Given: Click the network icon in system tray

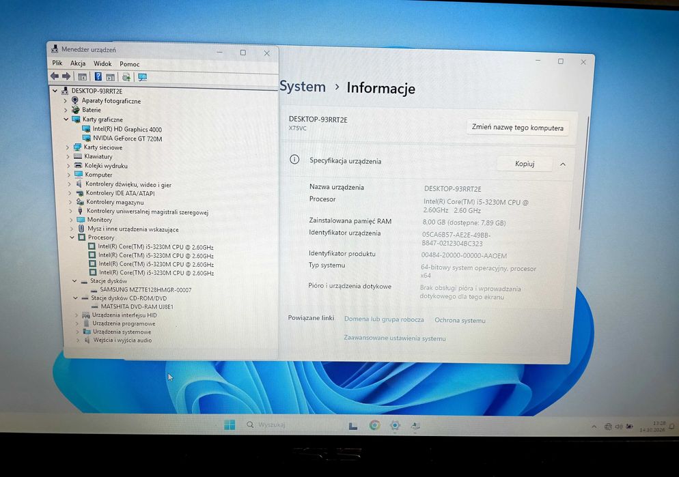Looking at the screenshot, I should coord(608,427).
